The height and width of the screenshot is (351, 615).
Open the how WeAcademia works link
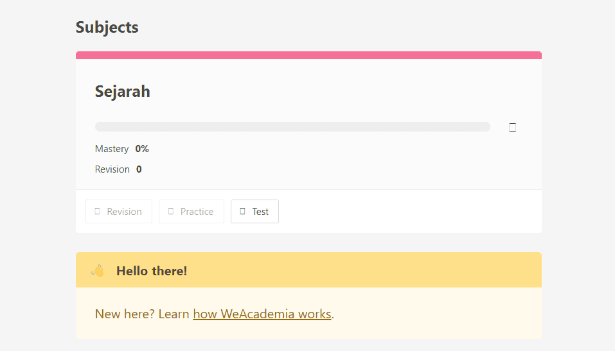[x=262, y=314]
